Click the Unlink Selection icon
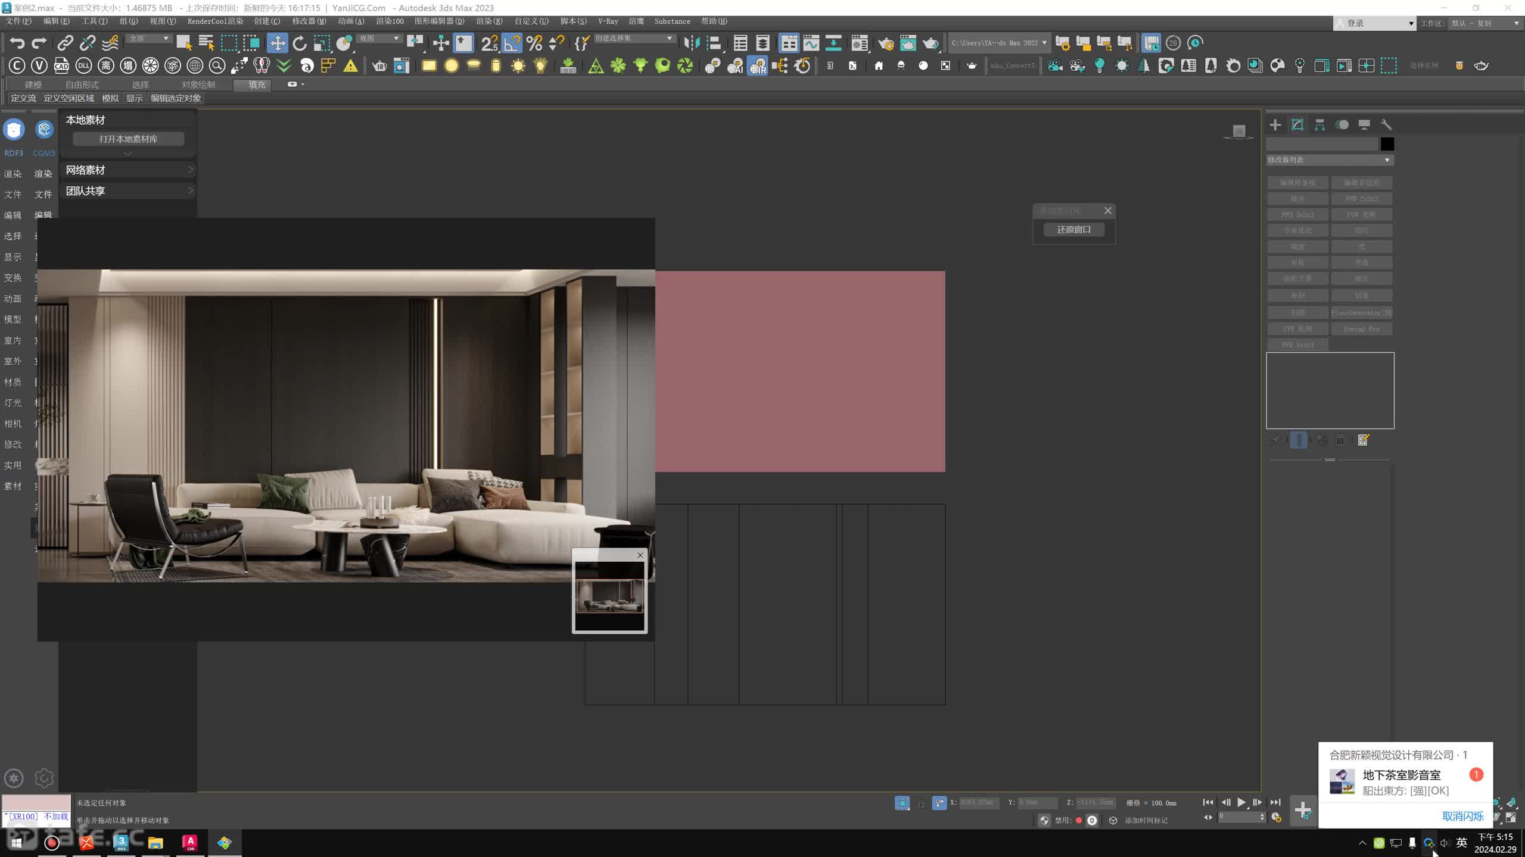 pos(88,43)
